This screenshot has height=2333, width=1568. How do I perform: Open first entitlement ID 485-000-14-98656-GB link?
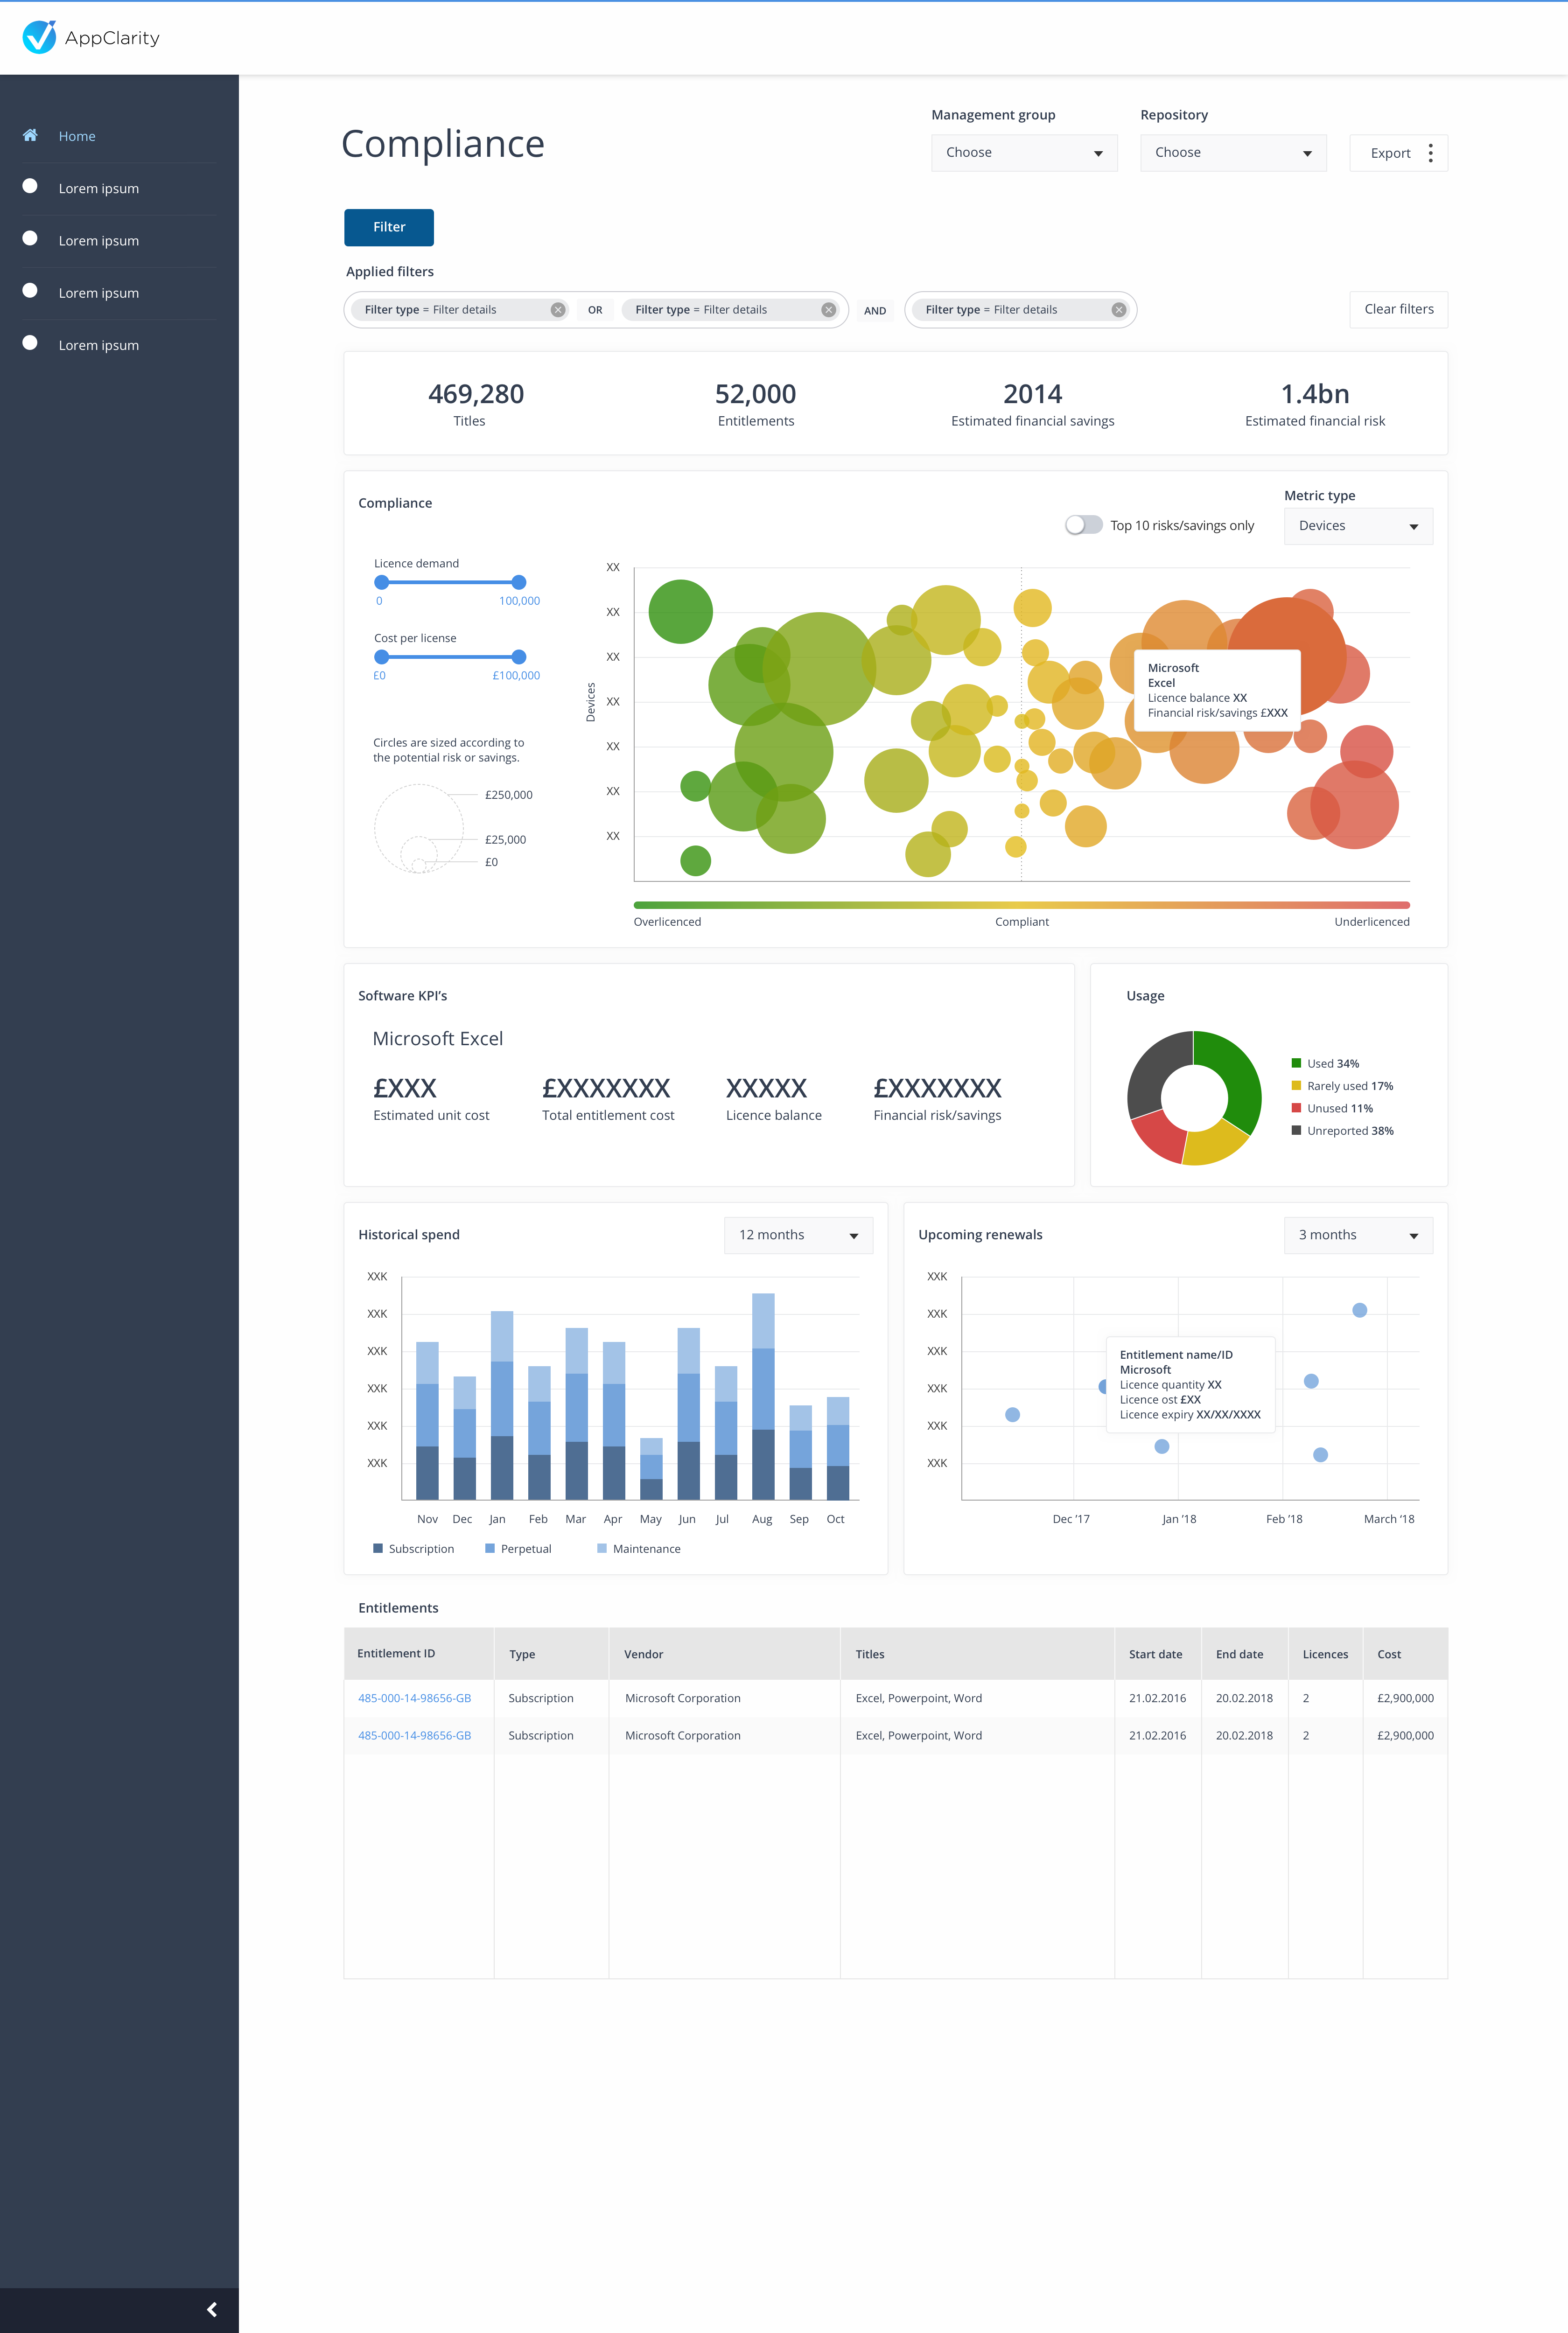coord(414,1698)
